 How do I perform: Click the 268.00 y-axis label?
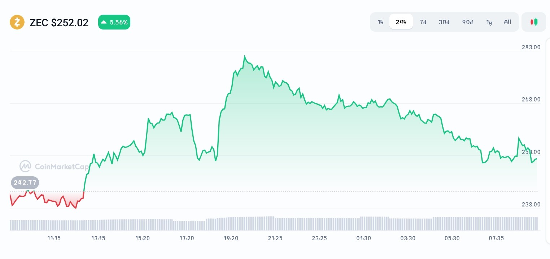[x=531, y=99]
